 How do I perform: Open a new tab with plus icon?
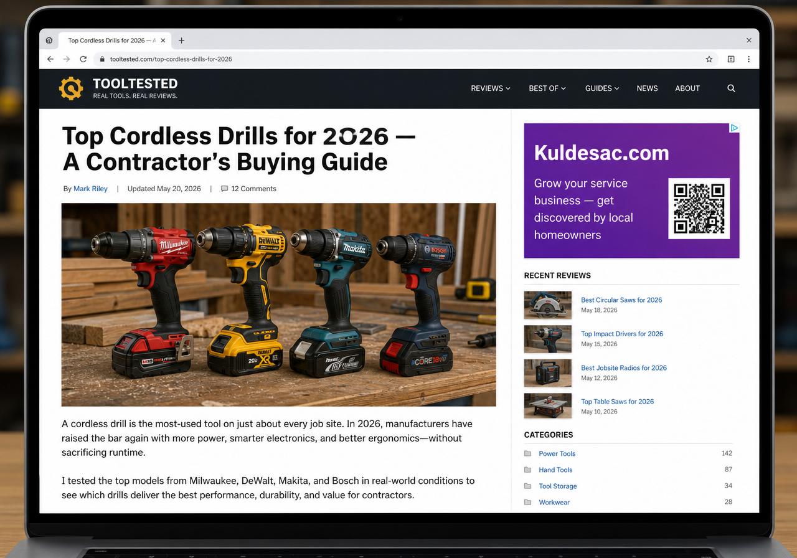(x=181, y=40)
